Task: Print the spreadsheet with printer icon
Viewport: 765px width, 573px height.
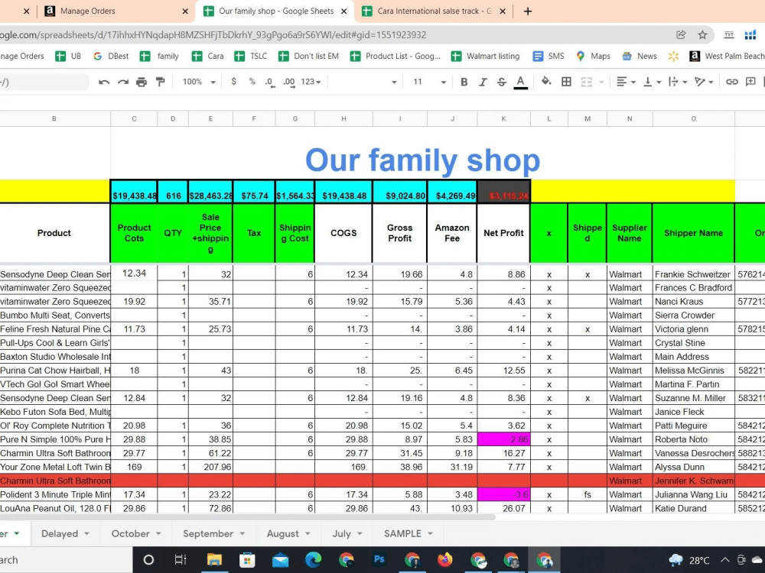Action: (142, 82)
